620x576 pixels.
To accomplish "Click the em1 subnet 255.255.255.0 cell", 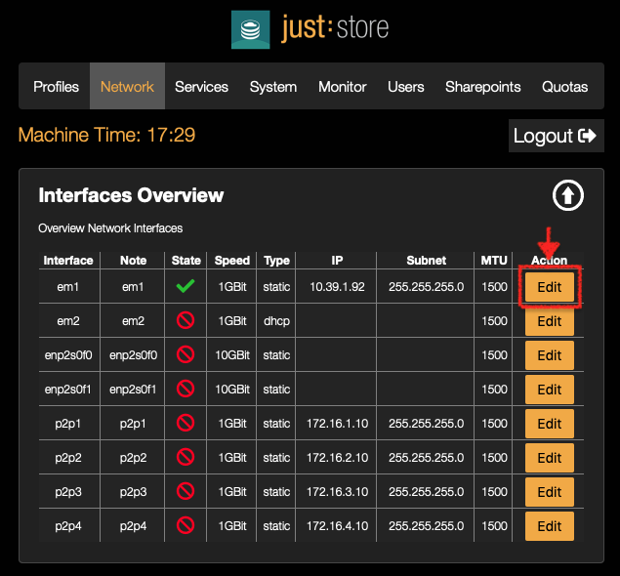I will click(426, 287).
